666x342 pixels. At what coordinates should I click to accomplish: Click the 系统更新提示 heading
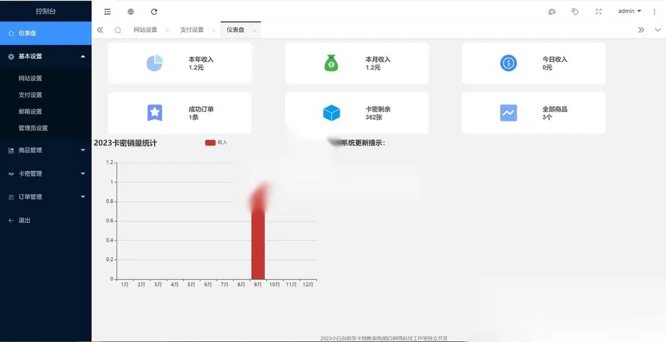click(x=363, y=143)
